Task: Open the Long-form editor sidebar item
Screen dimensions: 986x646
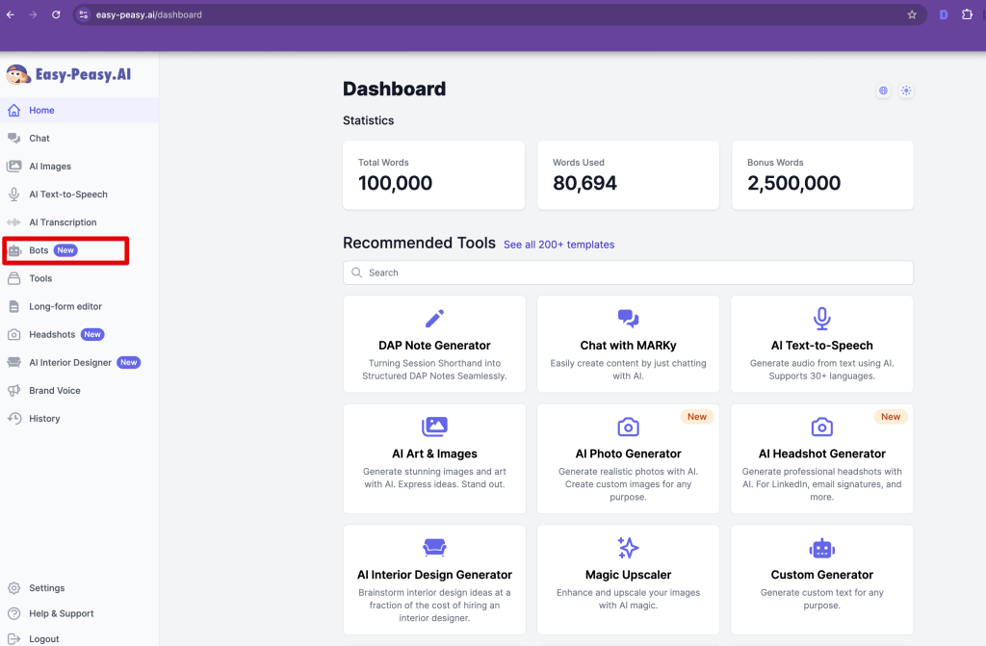Action: [65, 306]
